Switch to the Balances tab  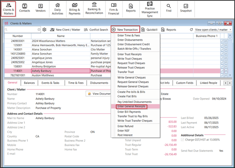coord(29,83)
